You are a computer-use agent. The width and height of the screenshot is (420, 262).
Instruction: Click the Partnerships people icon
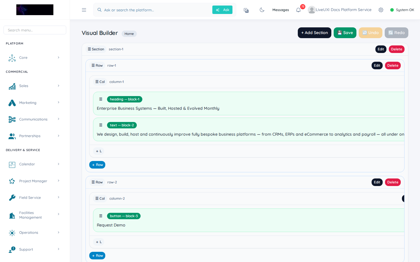(12, 136)
